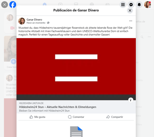Open the Watch video tab
Screen dimensions: 154x137
pyautogui.click(x=60, y=4)
